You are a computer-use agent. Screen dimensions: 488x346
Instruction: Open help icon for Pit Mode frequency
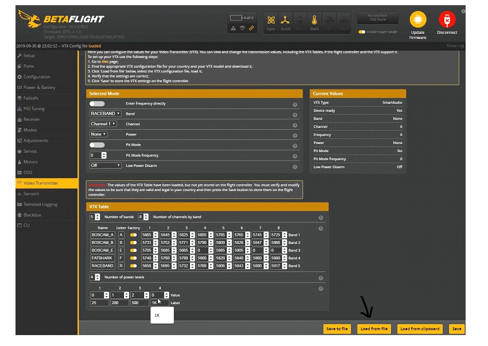(x=295, y=156)
